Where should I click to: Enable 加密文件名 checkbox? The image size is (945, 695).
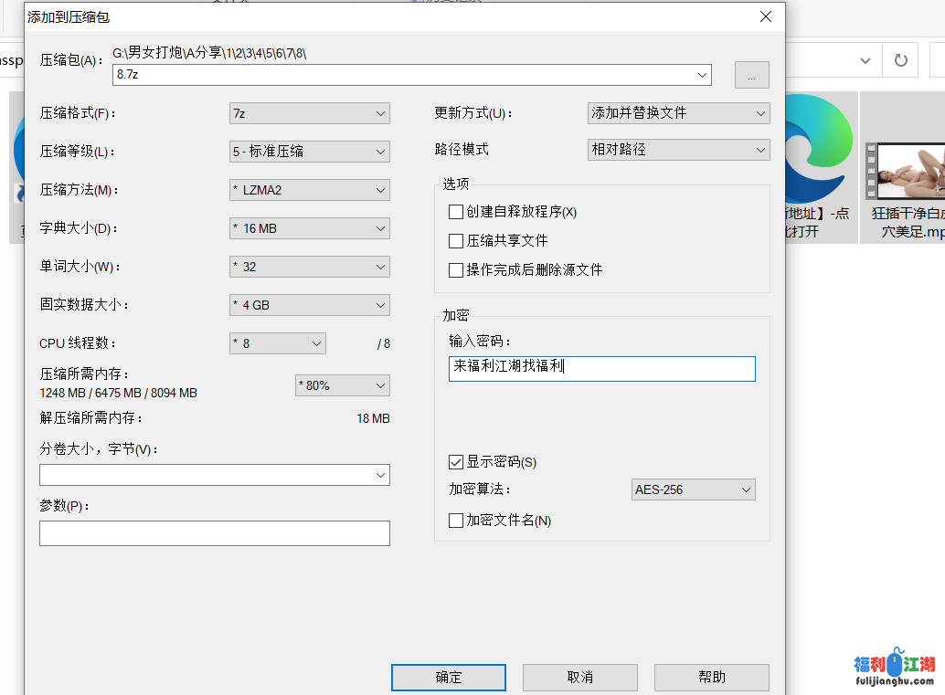click(456, 521)
